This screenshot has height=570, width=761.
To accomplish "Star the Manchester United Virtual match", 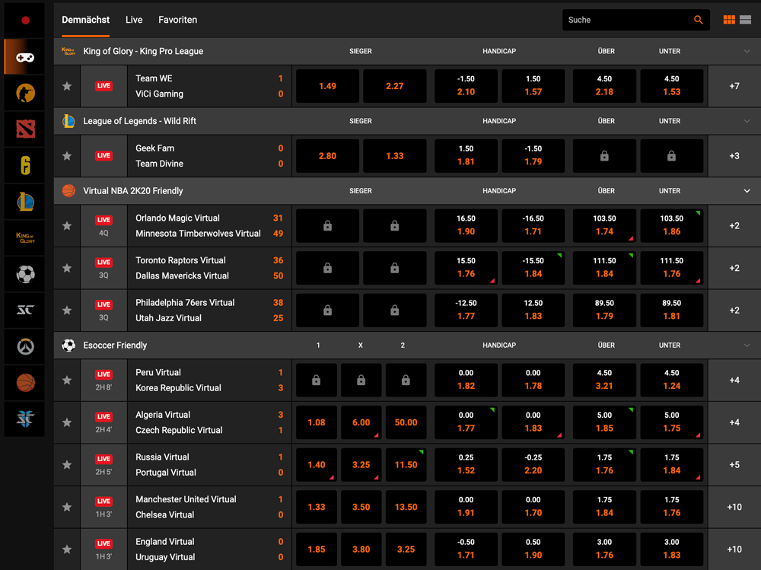I will tap(67, 507).
